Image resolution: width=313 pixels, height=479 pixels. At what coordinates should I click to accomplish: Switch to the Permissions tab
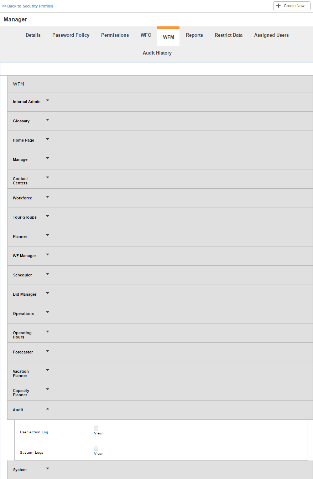[115, 35]
